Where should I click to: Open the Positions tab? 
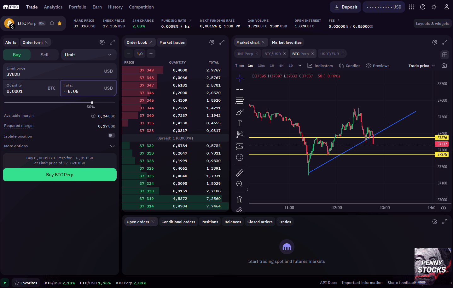[210, 222]
